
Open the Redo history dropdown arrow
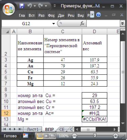point(46,6)
